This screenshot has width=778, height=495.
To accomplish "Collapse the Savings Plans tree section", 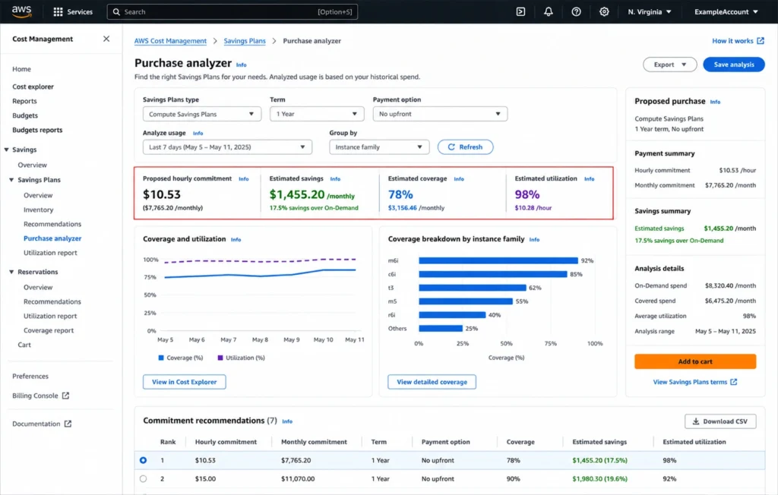I will pos(11,180).
